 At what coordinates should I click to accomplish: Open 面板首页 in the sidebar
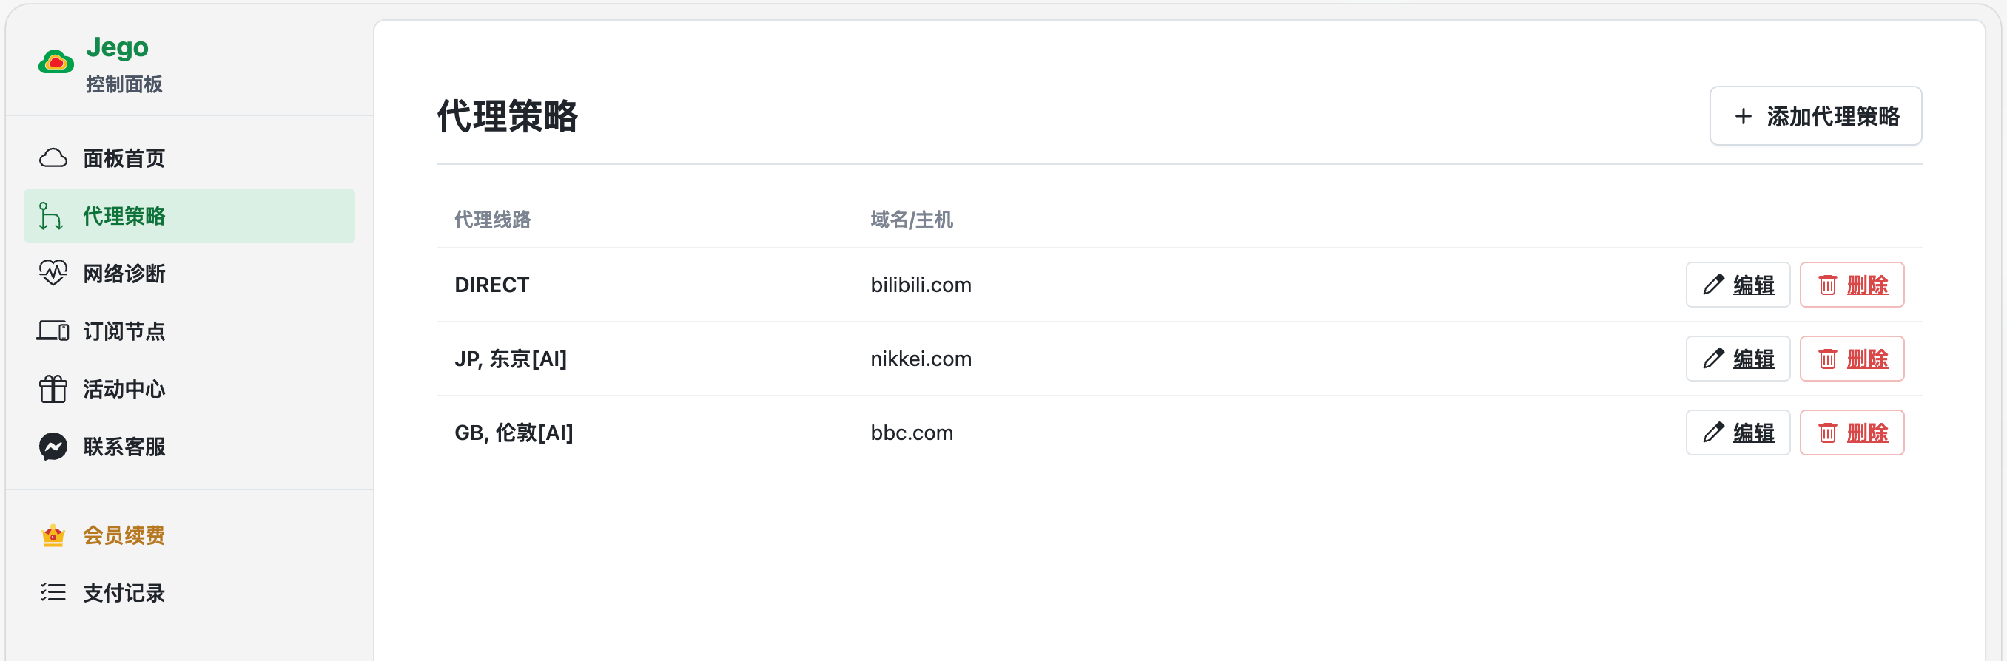click(189, 158)
